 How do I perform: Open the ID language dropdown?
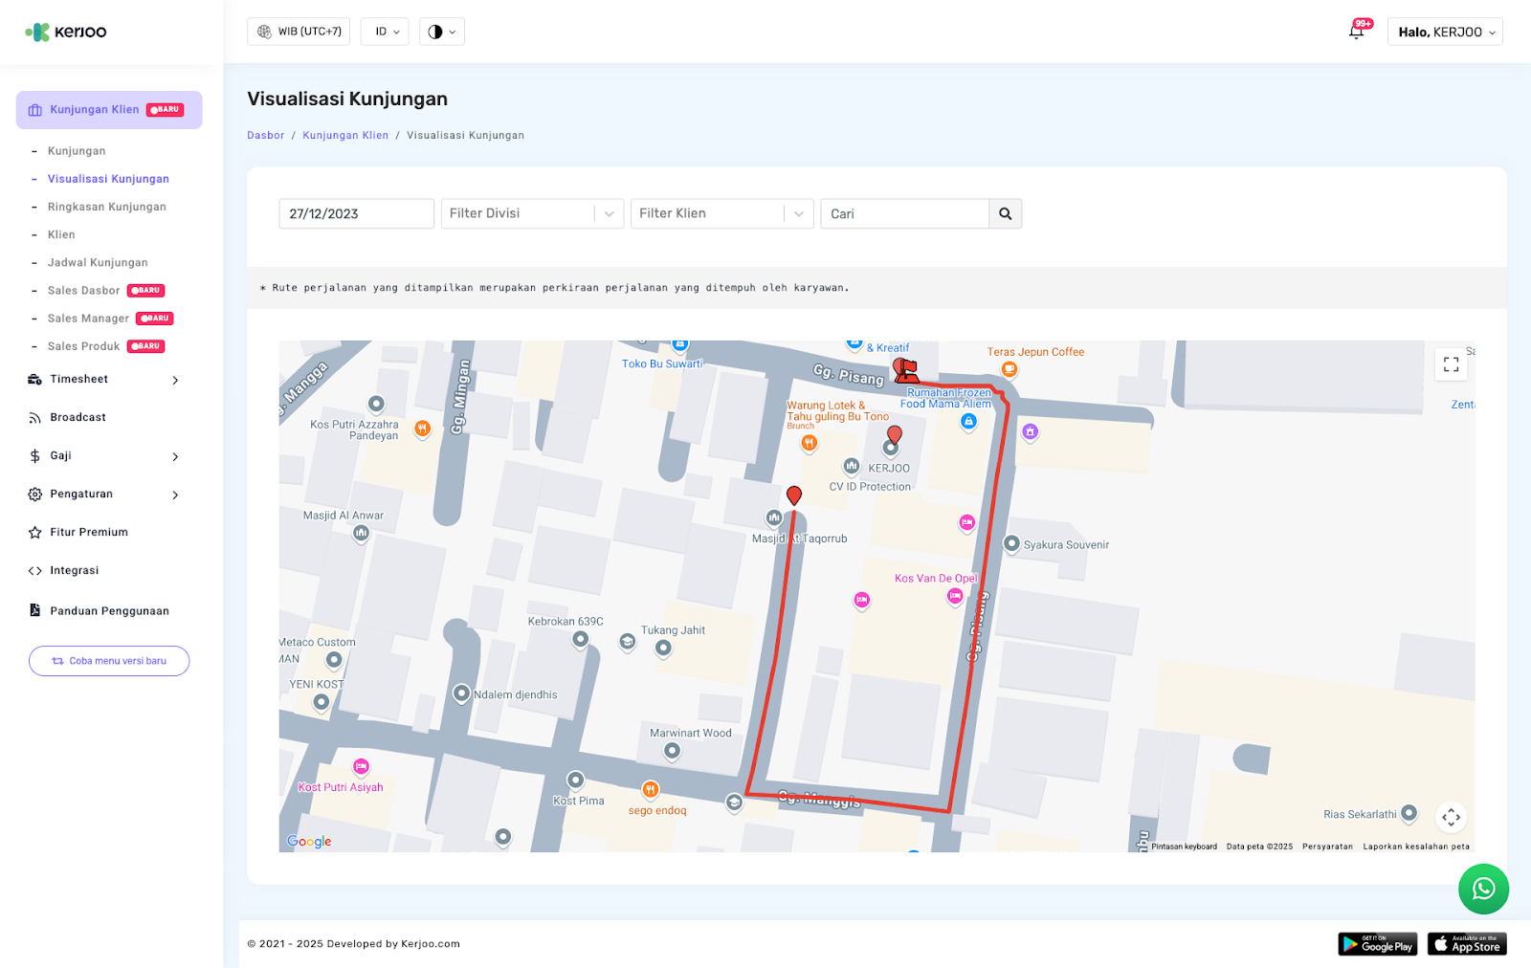click(x=386, y=32)
